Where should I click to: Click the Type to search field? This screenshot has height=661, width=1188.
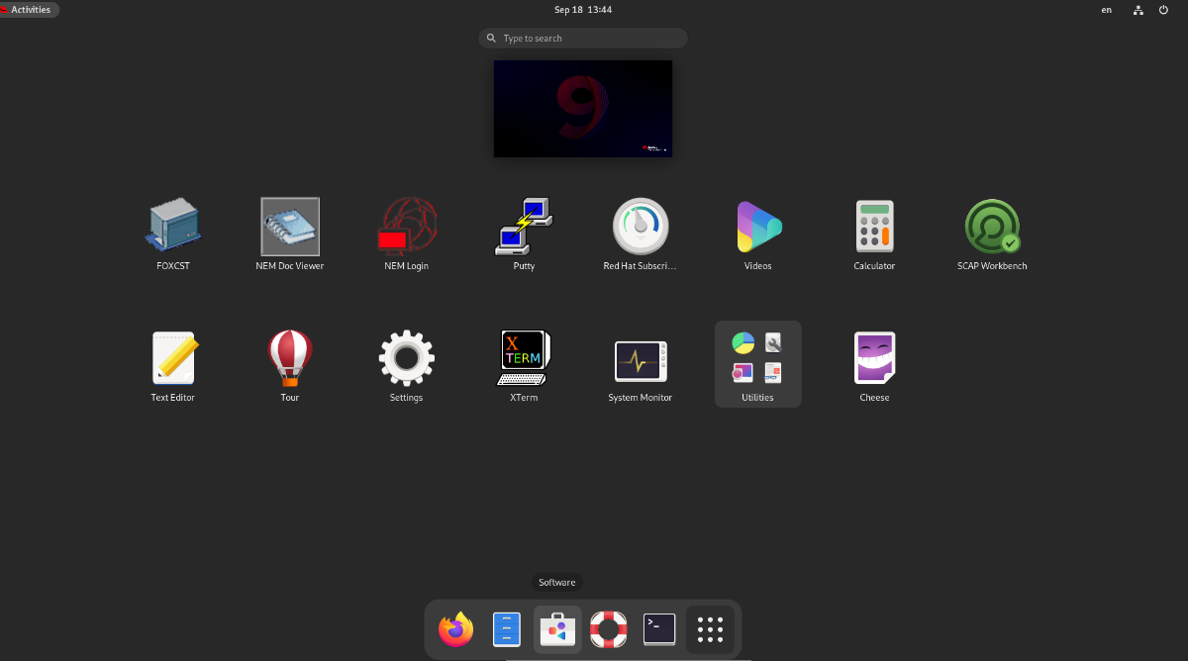[x=583, y=39]
